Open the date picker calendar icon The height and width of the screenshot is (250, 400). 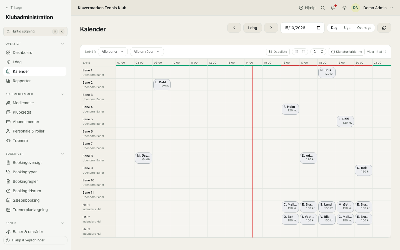click(319, 28)
